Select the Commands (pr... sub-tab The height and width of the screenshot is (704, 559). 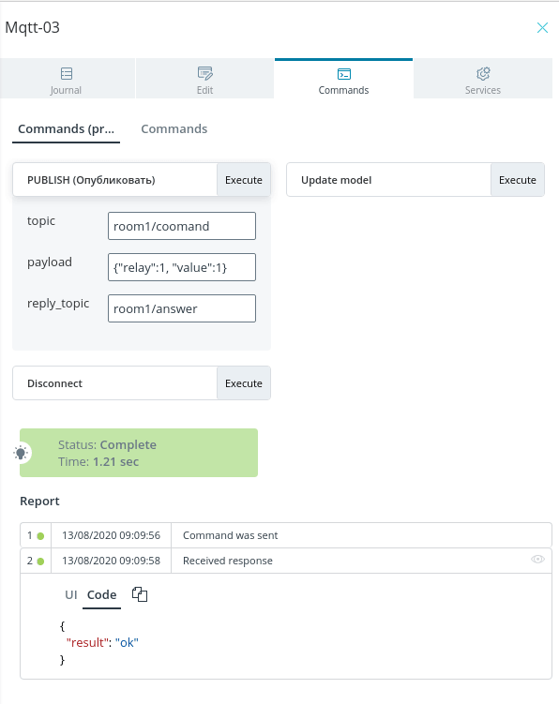pos(66,128)
